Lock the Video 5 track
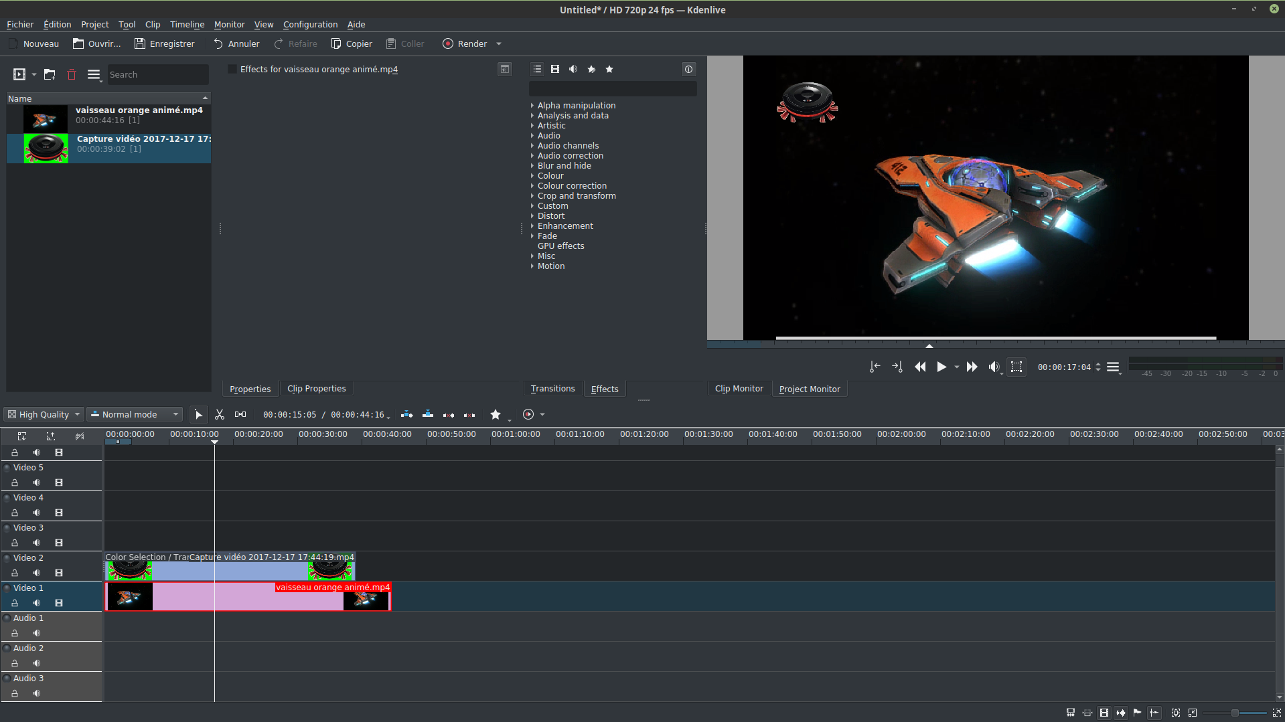 pos(15,482)
